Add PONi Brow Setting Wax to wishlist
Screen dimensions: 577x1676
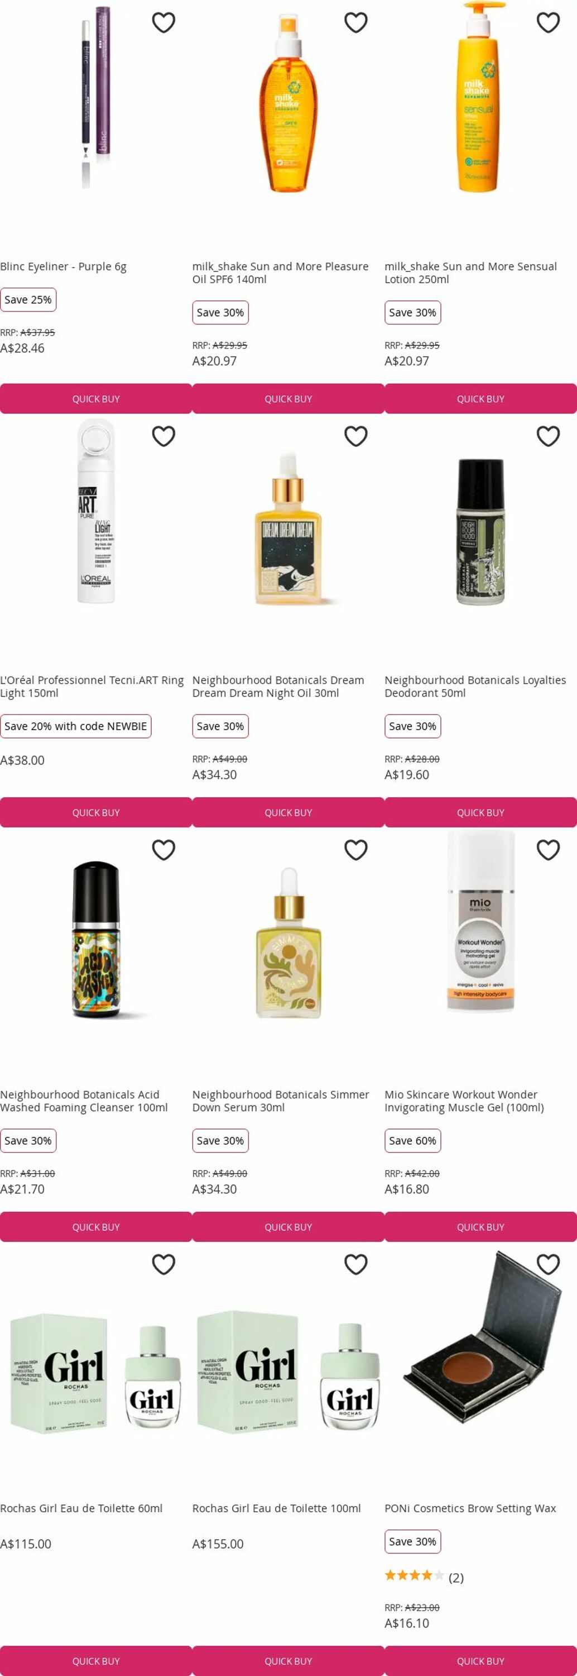click(x=549, y=1264)
